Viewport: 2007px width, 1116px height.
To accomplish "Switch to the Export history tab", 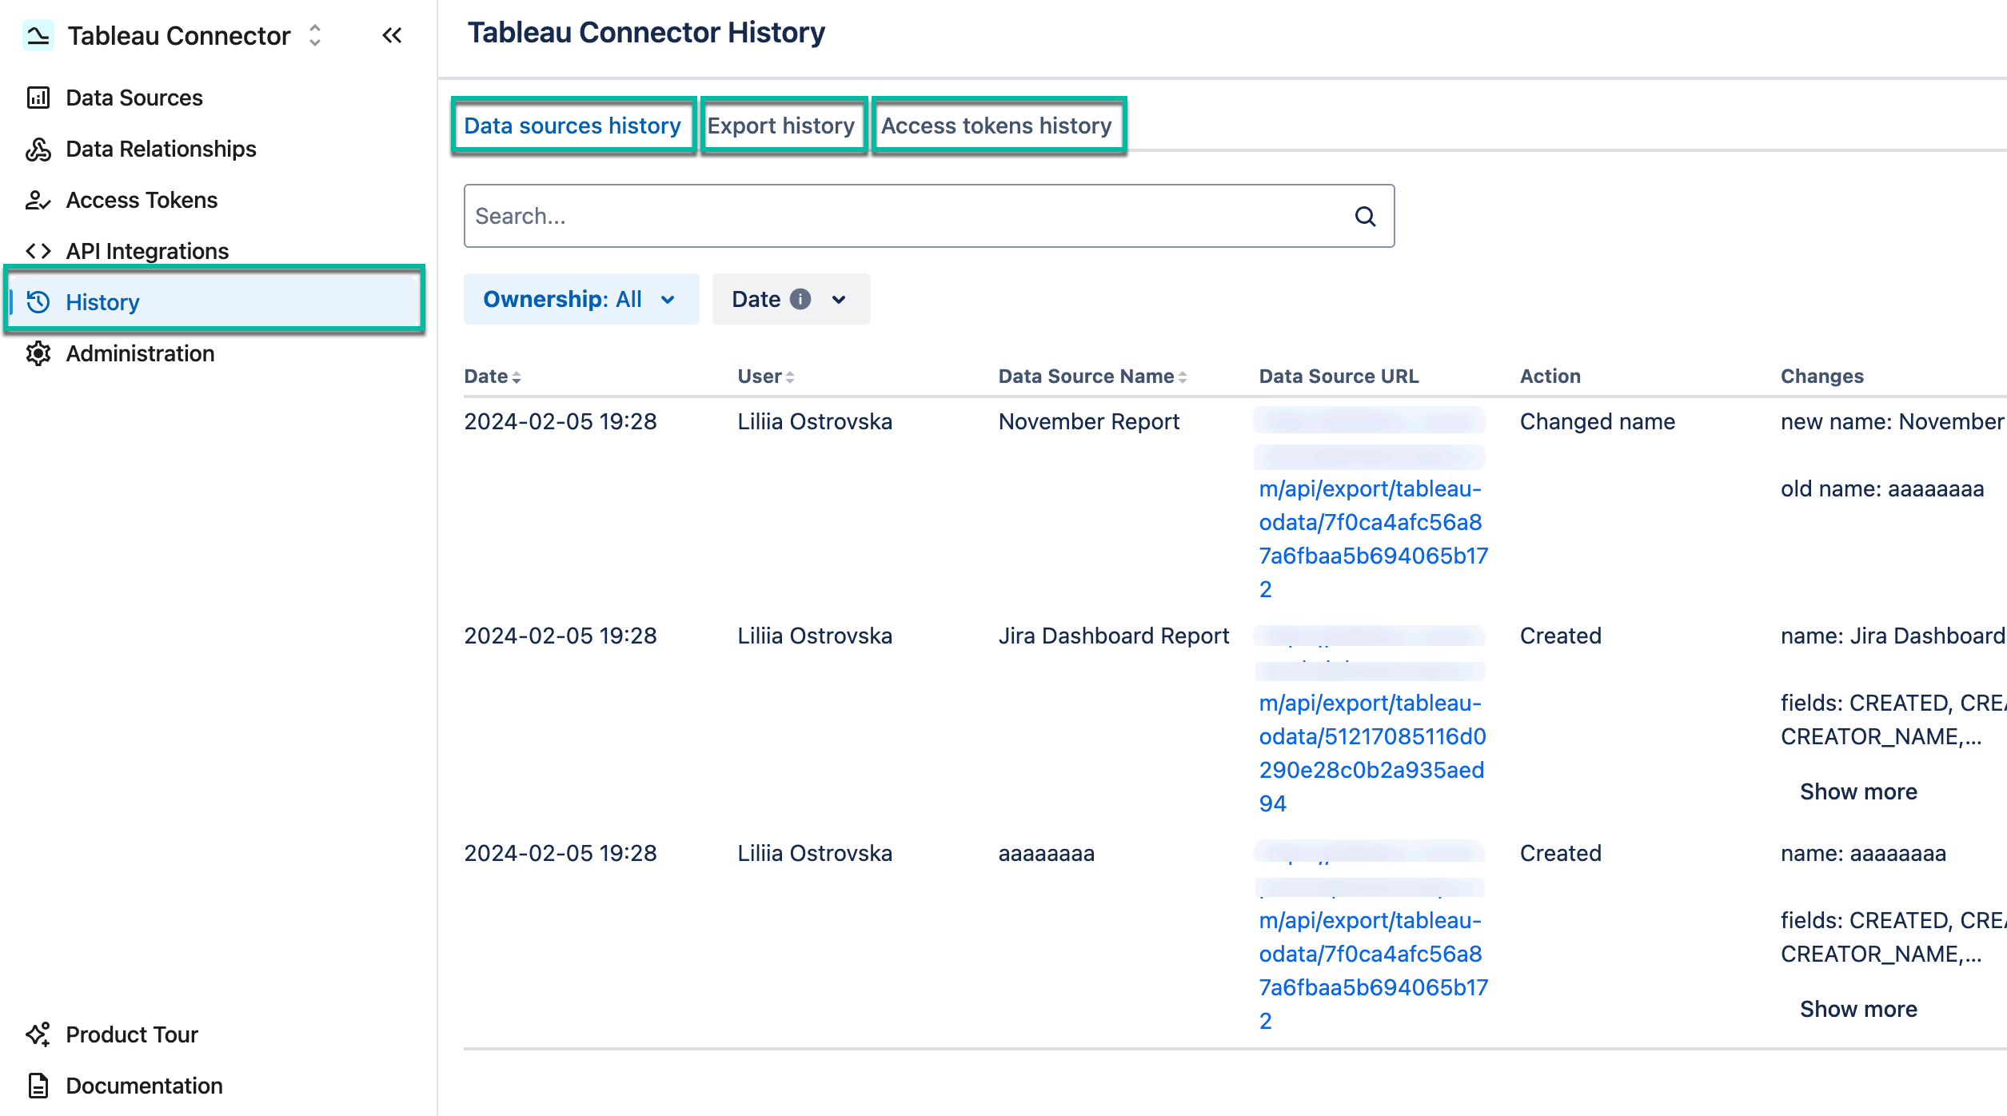I will tap(781, 125).
